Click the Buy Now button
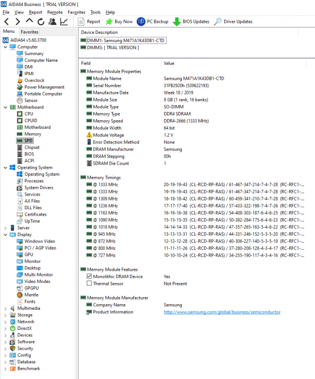 pos(119,22)
